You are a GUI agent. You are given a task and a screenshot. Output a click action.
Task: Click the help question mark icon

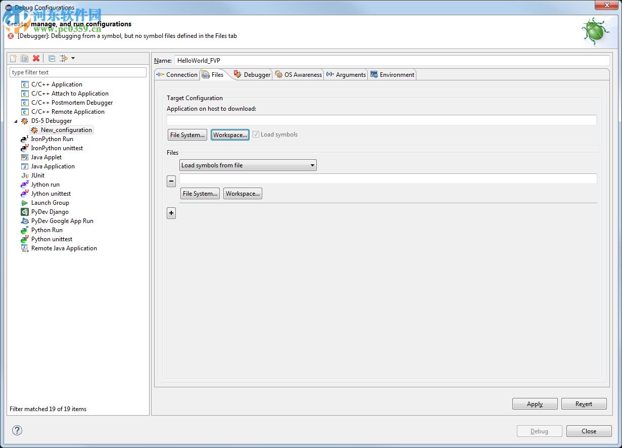(x=17, y=430)
